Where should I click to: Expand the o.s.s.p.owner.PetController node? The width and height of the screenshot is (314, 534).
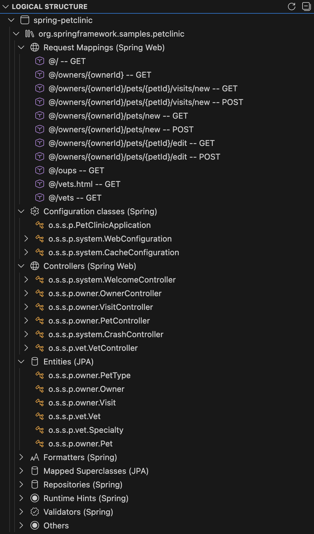26,321
